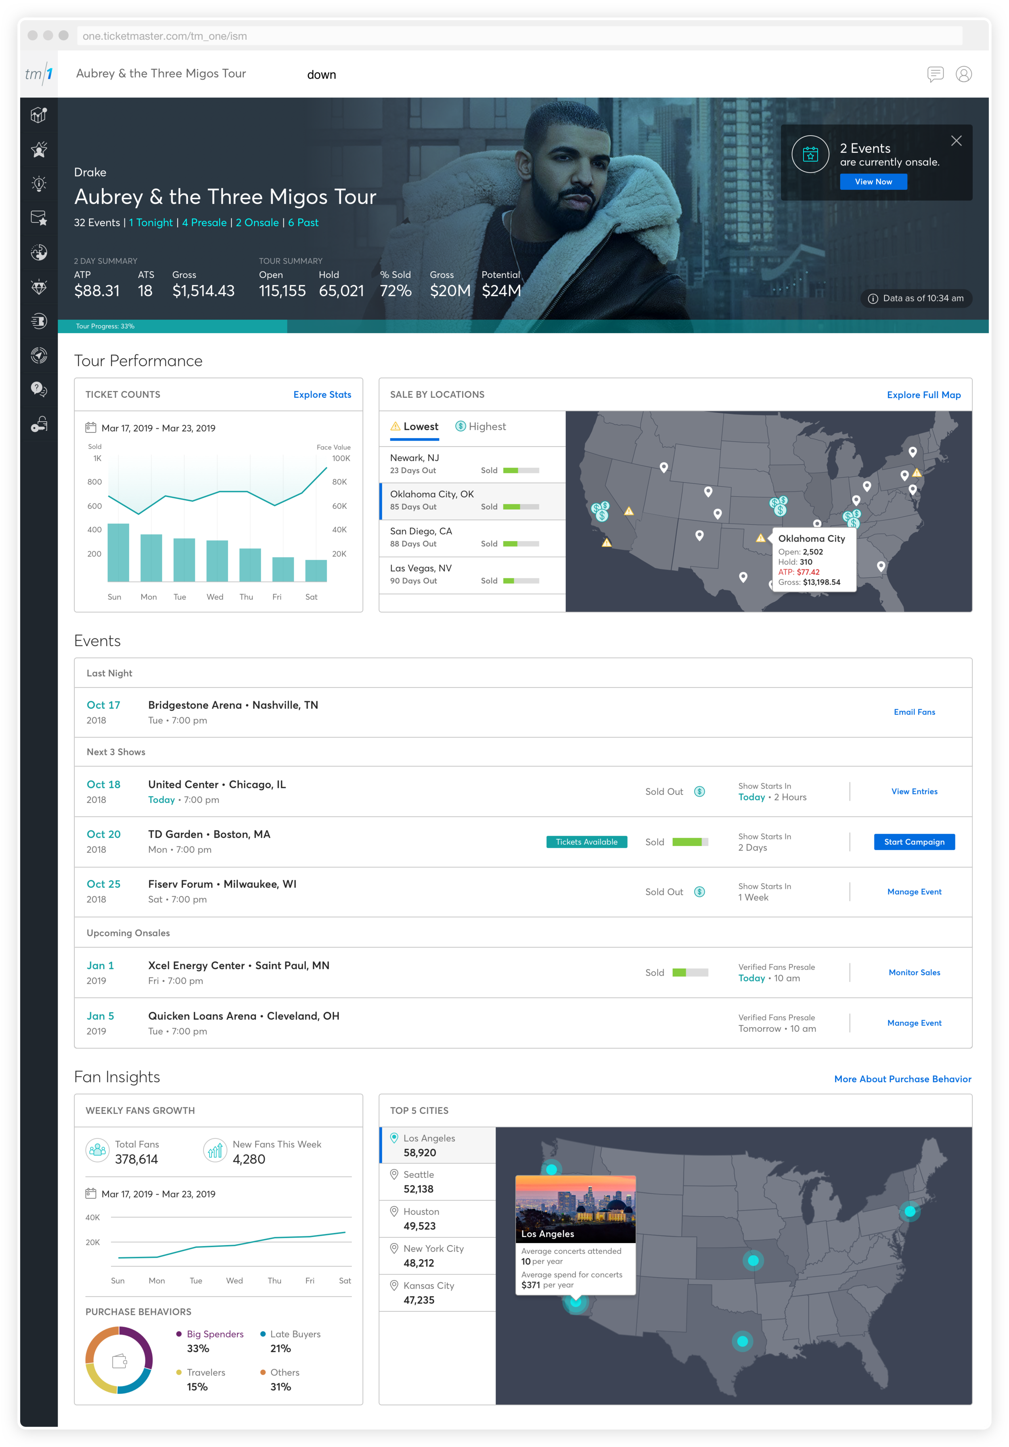Screen dimensions: 1009x1447
Task: Click the user profile icon
Action: tap(963, 74)
